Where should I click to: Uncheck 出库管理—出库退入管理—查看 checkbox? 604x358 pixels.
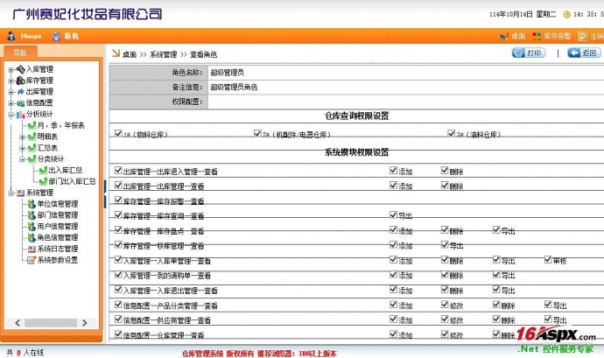[x=118, y=171]
